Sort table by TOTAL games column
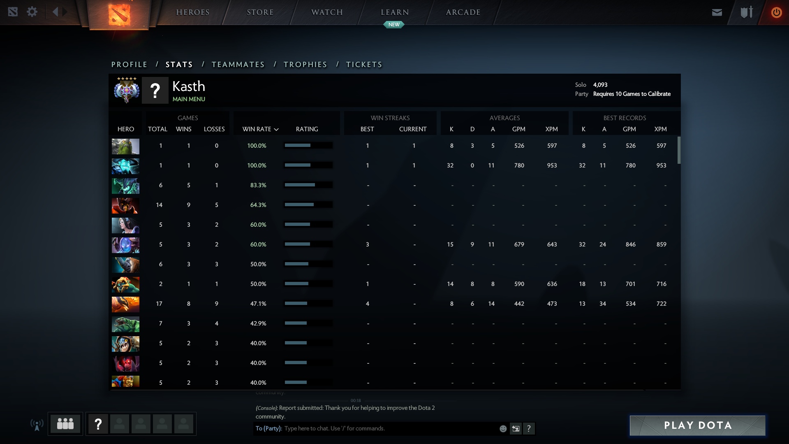789x444 pixels. coord(157,129)
